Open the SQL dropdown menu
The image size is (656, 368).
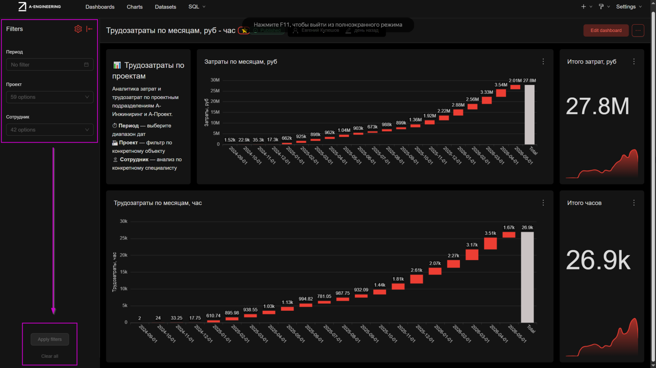click(x=197, y=7)
